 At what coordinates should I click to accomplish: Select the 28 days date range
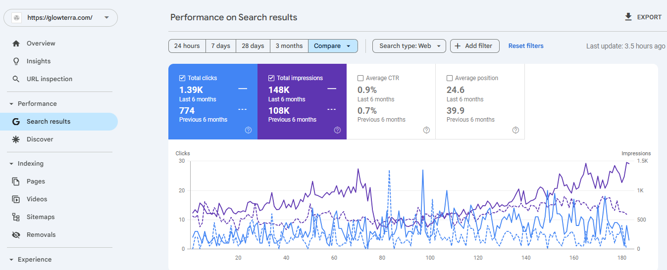pyautogui.click(x=253, y=46)
